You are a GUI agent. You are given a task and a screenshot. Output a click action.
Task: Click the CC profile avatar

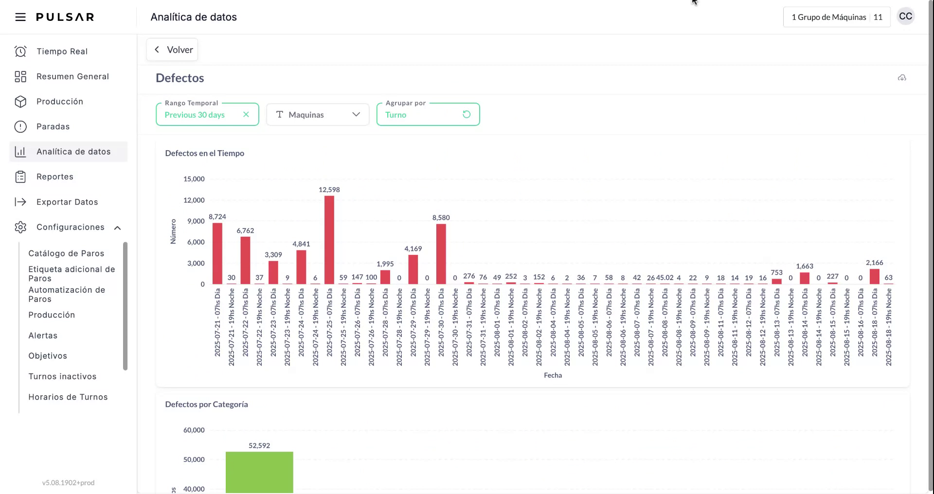click(906, 16)
